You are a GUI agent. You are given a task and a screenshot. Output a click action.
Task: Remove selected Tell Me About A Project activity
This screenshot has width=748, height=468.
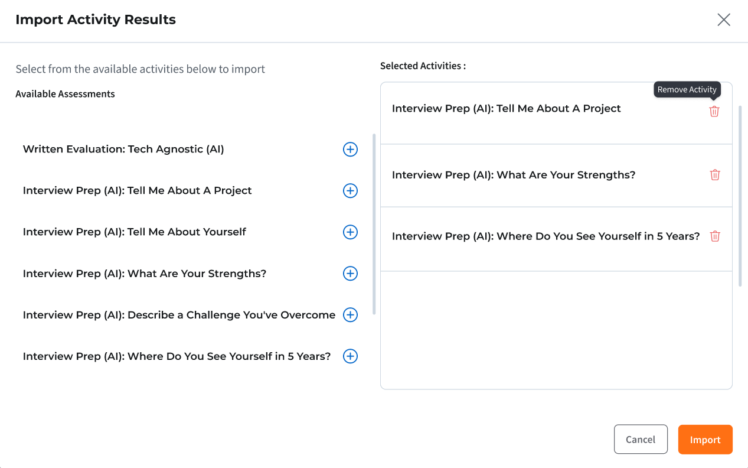tap(714, 111)
